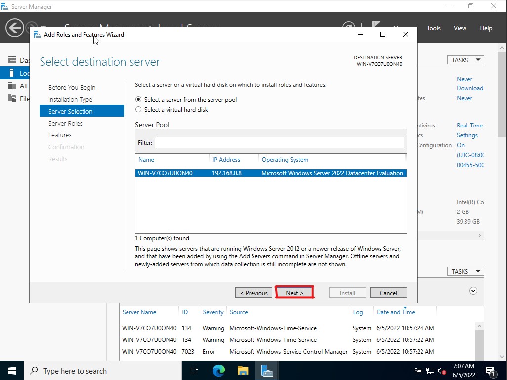Select the Local Server sidebar icon

tap(12, 73)
